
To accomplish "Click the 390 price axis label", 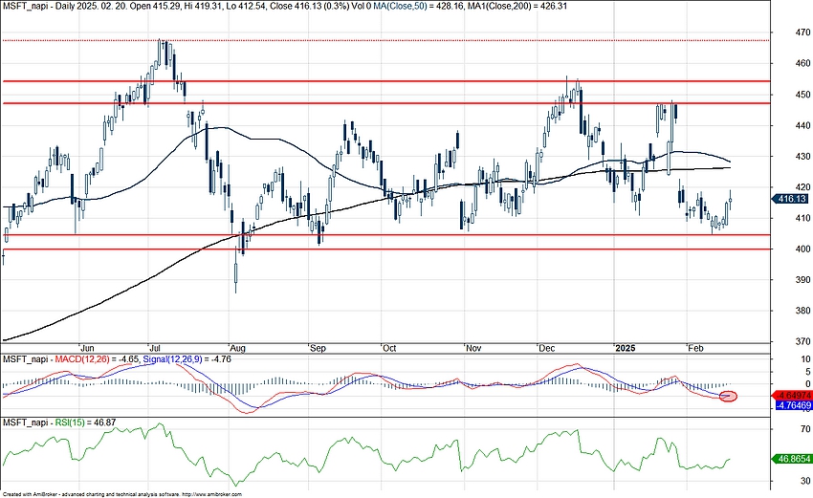I will click(x=802, y=280).
